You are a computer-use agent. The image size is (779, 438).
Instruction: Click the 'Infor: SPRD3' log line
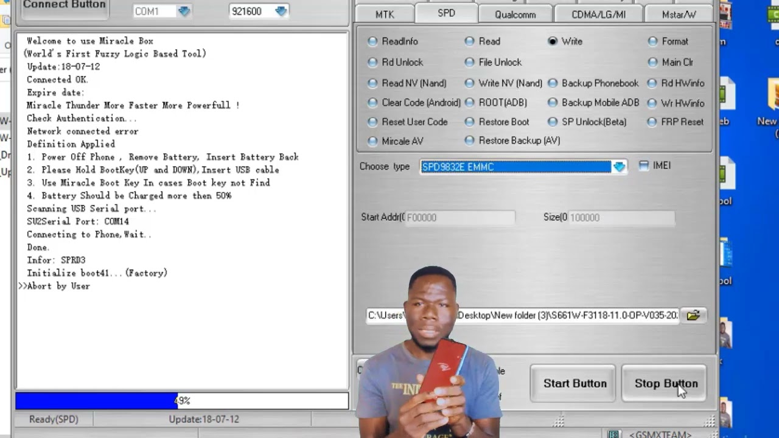click(x=56, y=260)
